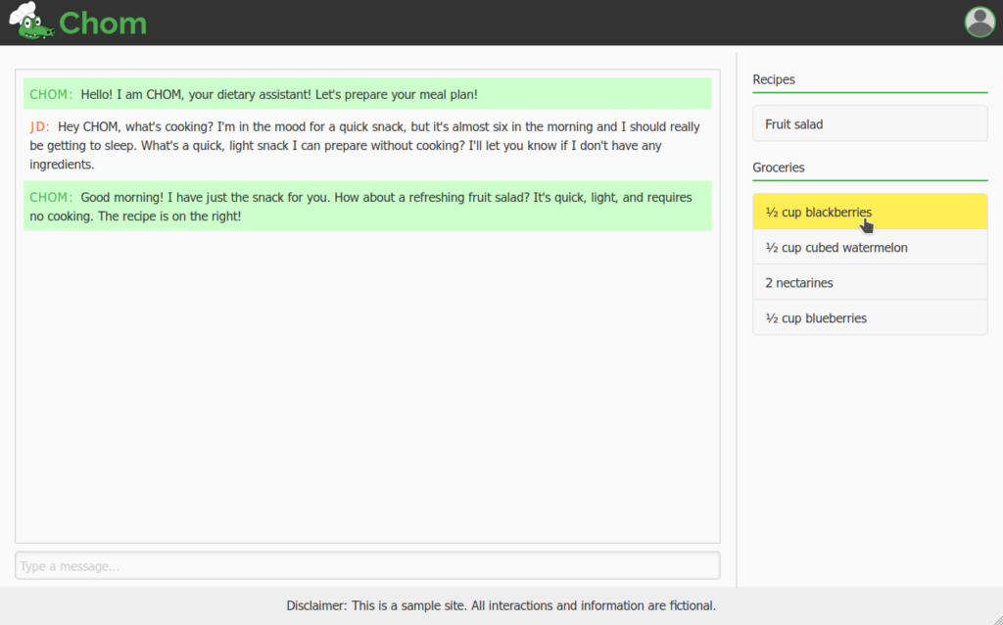Click the Groceries section heading

coord(779,168)
